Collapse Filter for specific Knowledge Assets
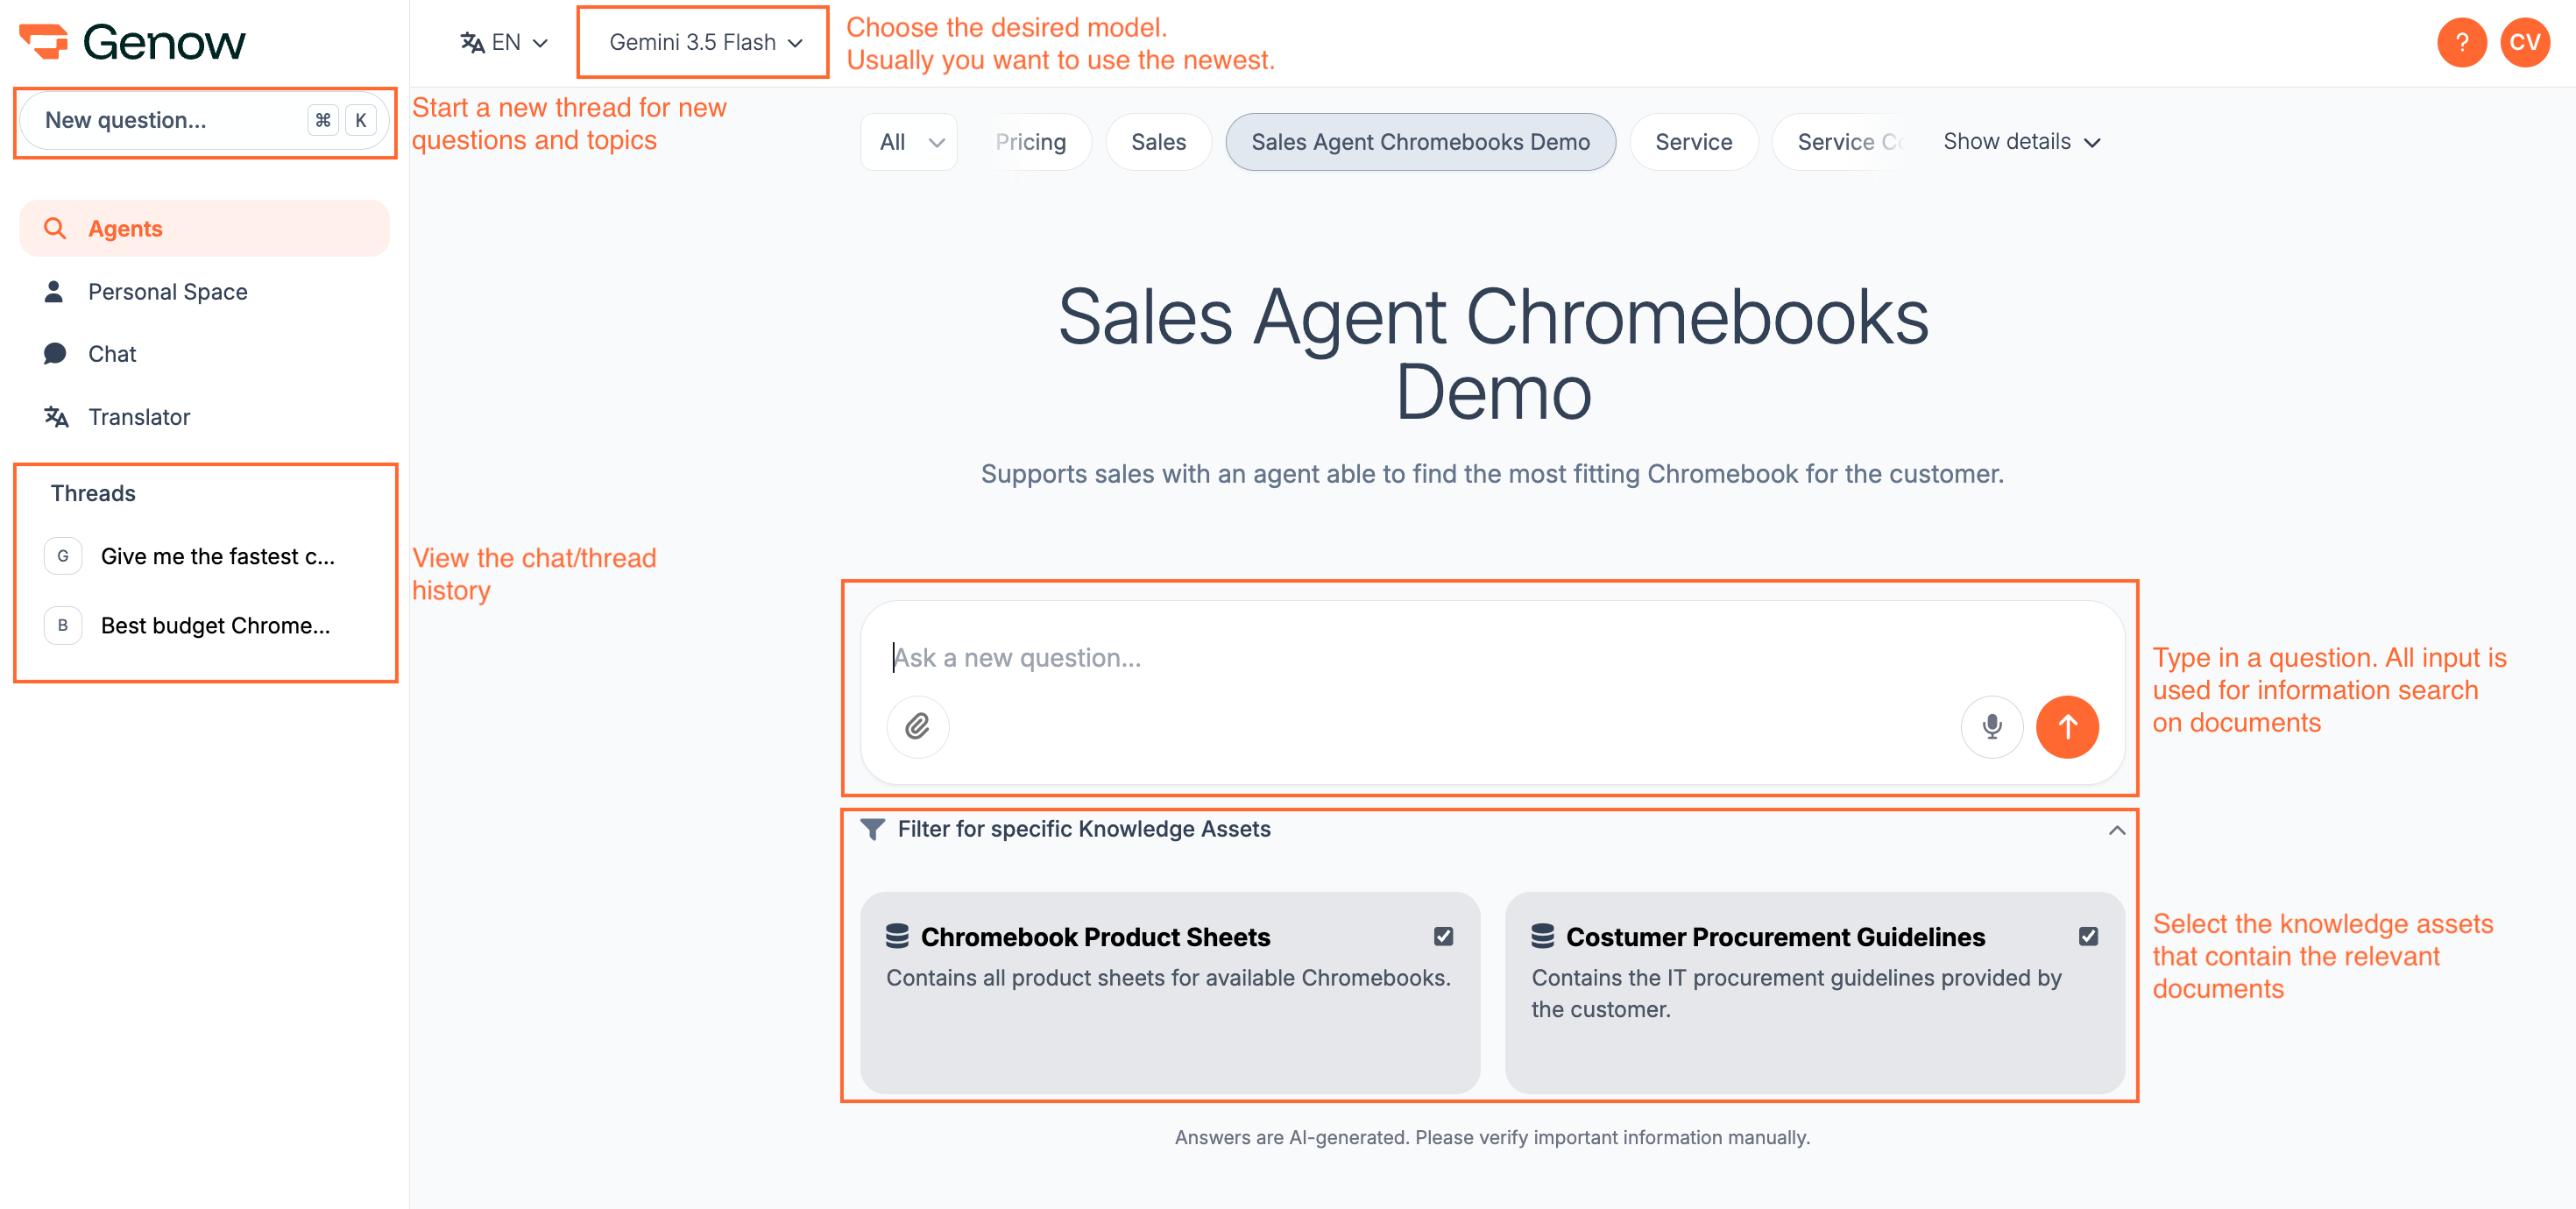This screenshot has height=1209, width=2576. click(2116, 830)
